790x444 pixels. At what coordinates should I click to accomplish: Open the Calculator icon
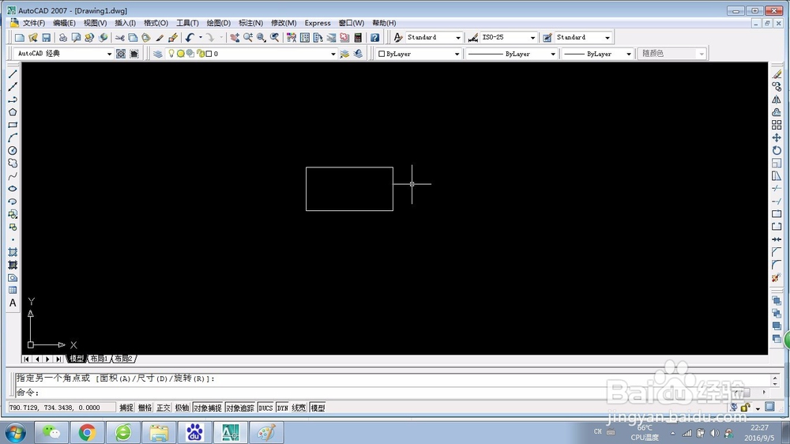(x=358, y=37)
